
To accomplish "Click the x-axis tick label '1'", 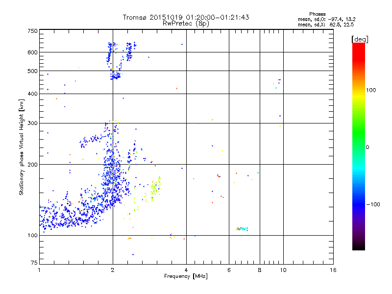I will coord(39,270).
